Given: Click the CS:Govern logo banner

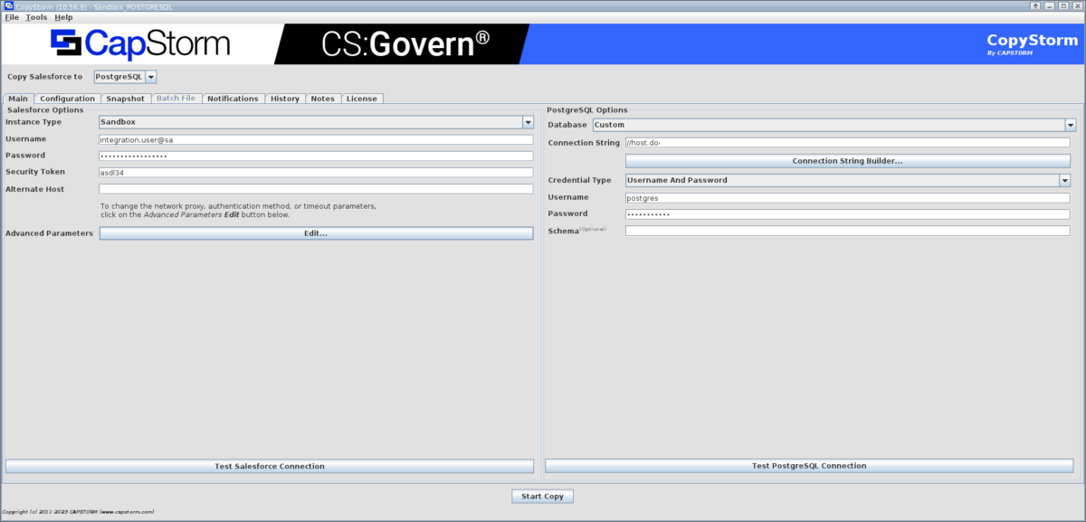Looking at the screenshot, I should click(x=405, y=41).
